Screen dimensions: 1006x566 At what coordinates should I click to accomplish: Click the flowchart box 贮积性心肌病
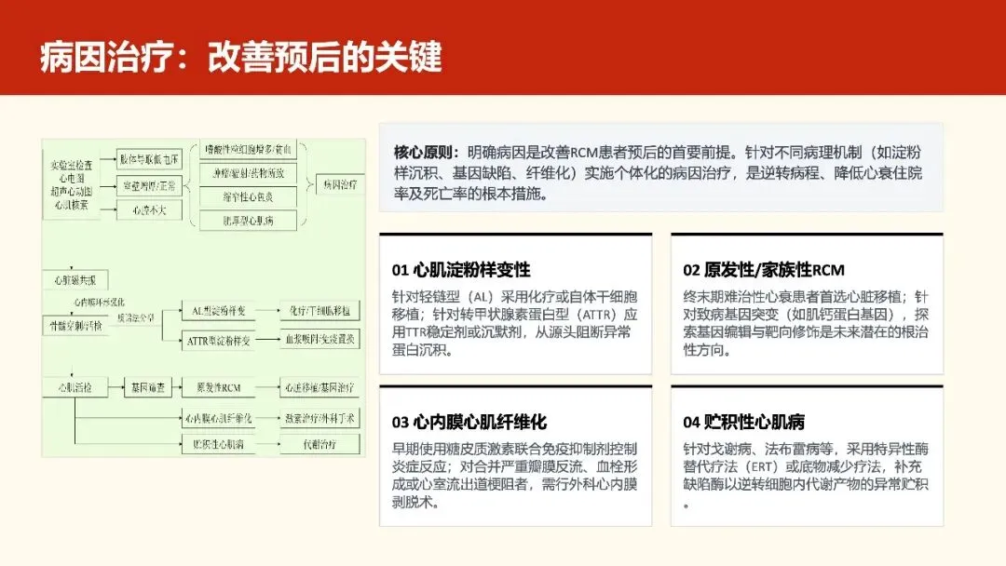(219, 443)
